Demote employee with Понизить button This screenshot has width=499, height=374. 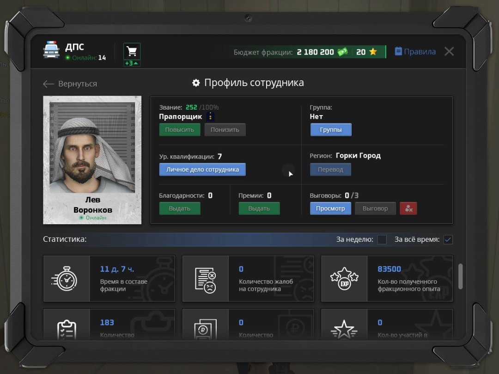(x=225, y=129)
